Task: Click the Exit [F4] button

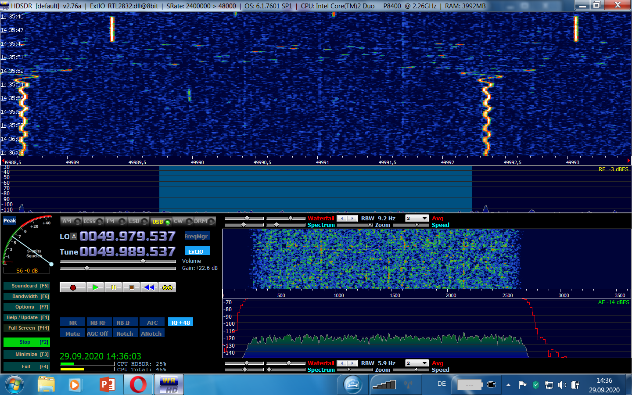Action: pos(27,366)
